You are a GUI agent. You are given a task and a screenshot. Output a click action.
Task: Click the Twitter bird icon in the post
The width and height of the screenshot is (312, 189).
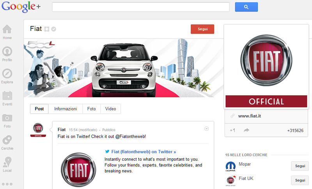click(107, 152)
